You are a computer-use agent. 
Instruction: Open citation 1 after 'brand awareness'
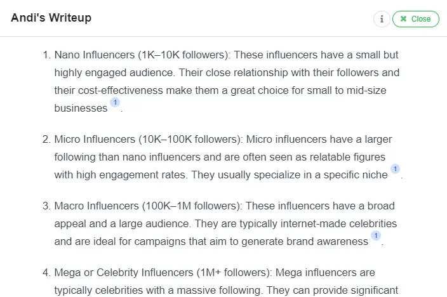[376, 235]
